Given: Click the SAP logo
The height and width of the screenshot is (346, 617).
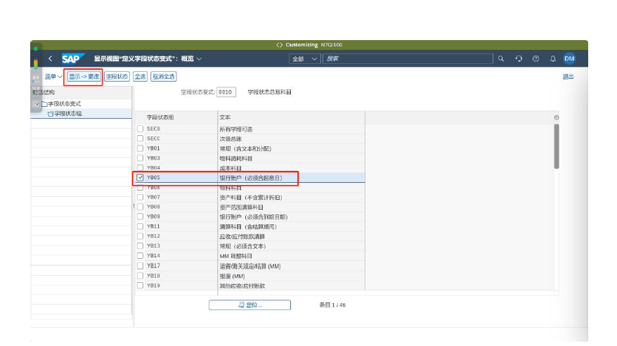Looking at the screenshot, I should [x=72, y=59].
